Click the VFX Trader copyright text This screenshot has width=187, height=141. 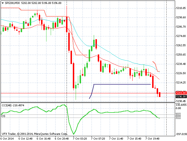tap(34, 134)
